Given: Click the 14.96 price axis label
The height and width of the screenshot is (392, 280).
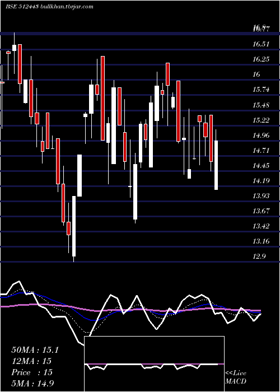Looking at the screenshot, I should pos(261,136).
